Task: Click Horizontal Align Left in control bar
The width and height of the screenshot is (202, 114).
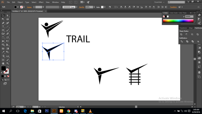Action: (x=121, y=7)
